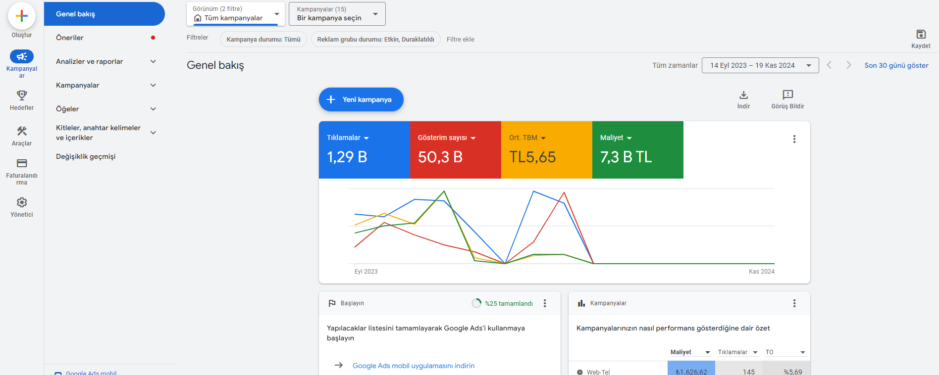Expand the Öğeler sidebar section
Screen dimensions: 939x375
154,109
